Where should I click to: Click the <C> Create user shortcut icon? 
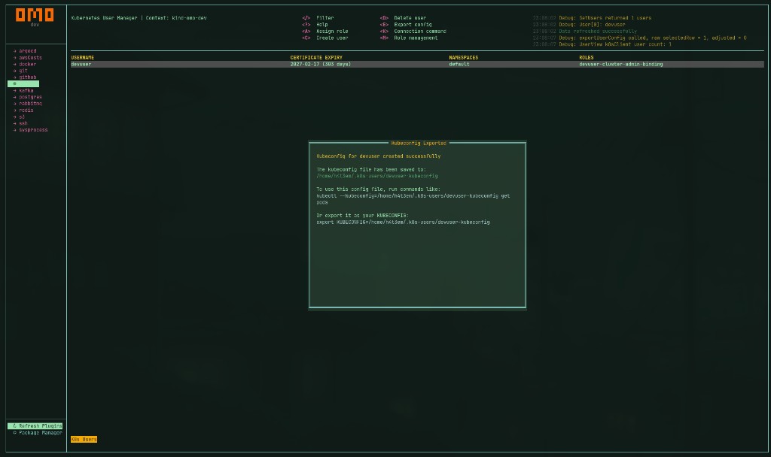click(x=306, y=38)
